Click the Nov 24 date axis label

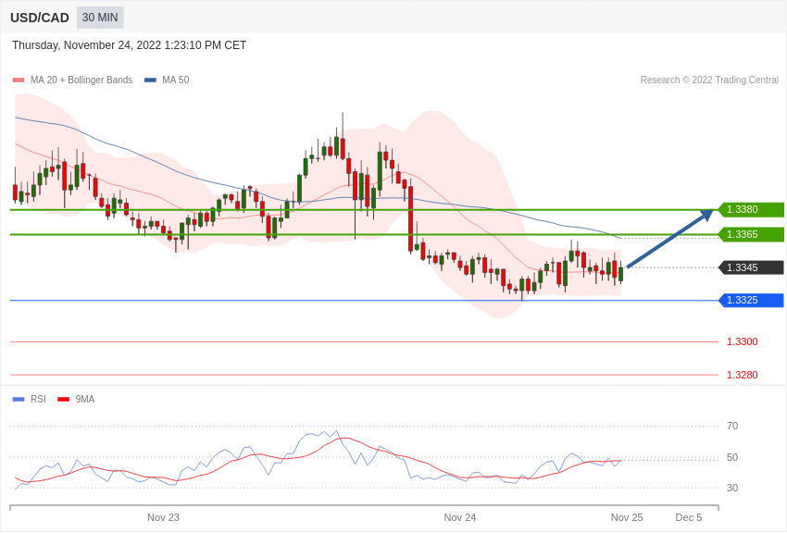pos(460,517)
